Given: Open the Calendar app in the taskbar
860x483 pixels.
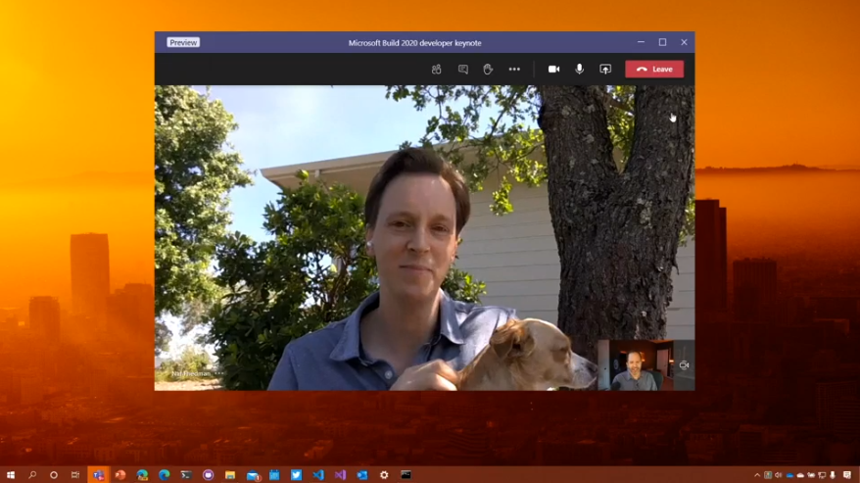Looking at the screenshot, I should 274,475.
